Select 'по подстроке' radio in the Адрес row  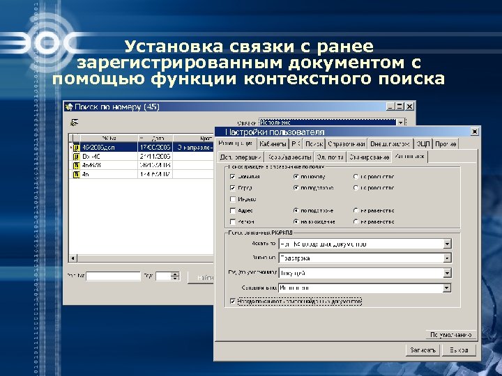296,211
